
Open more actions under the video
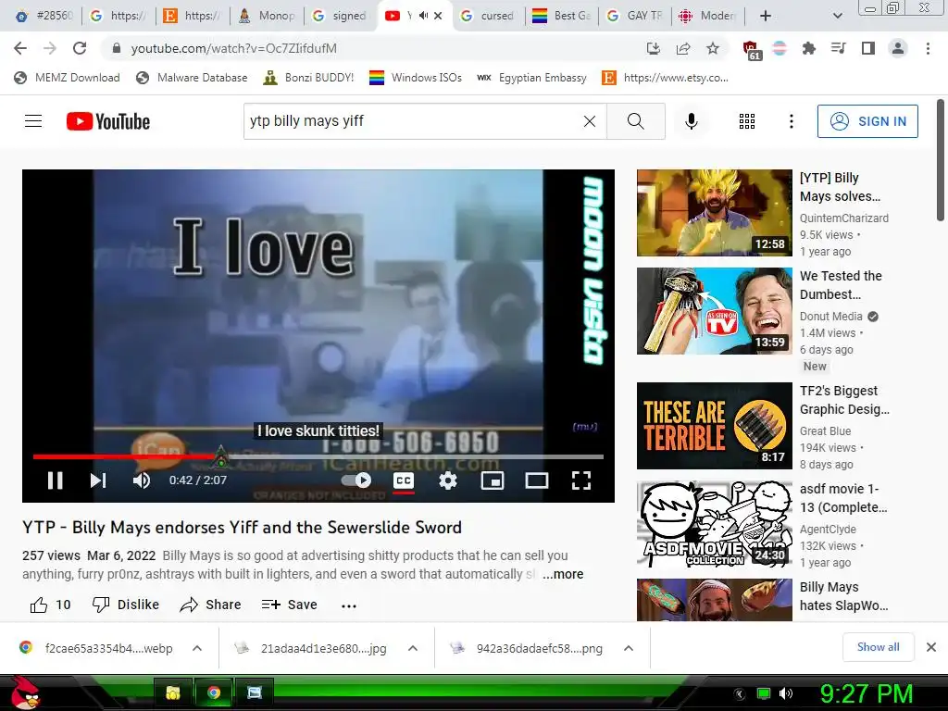[x=349, y=605]
